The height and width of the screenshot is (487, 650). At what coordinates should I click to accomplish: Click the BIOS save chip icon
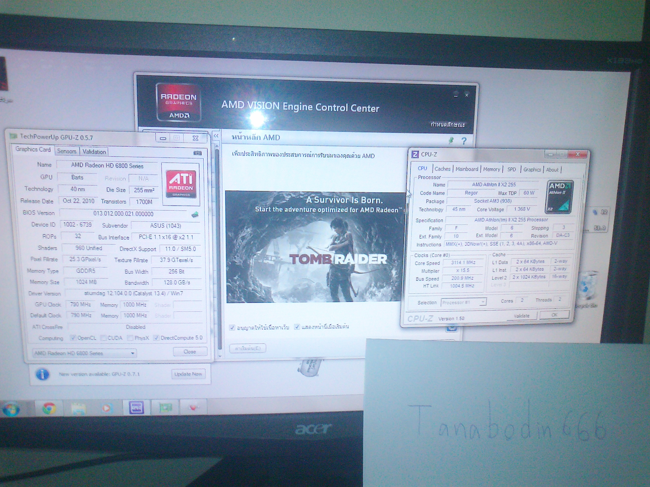195,215
